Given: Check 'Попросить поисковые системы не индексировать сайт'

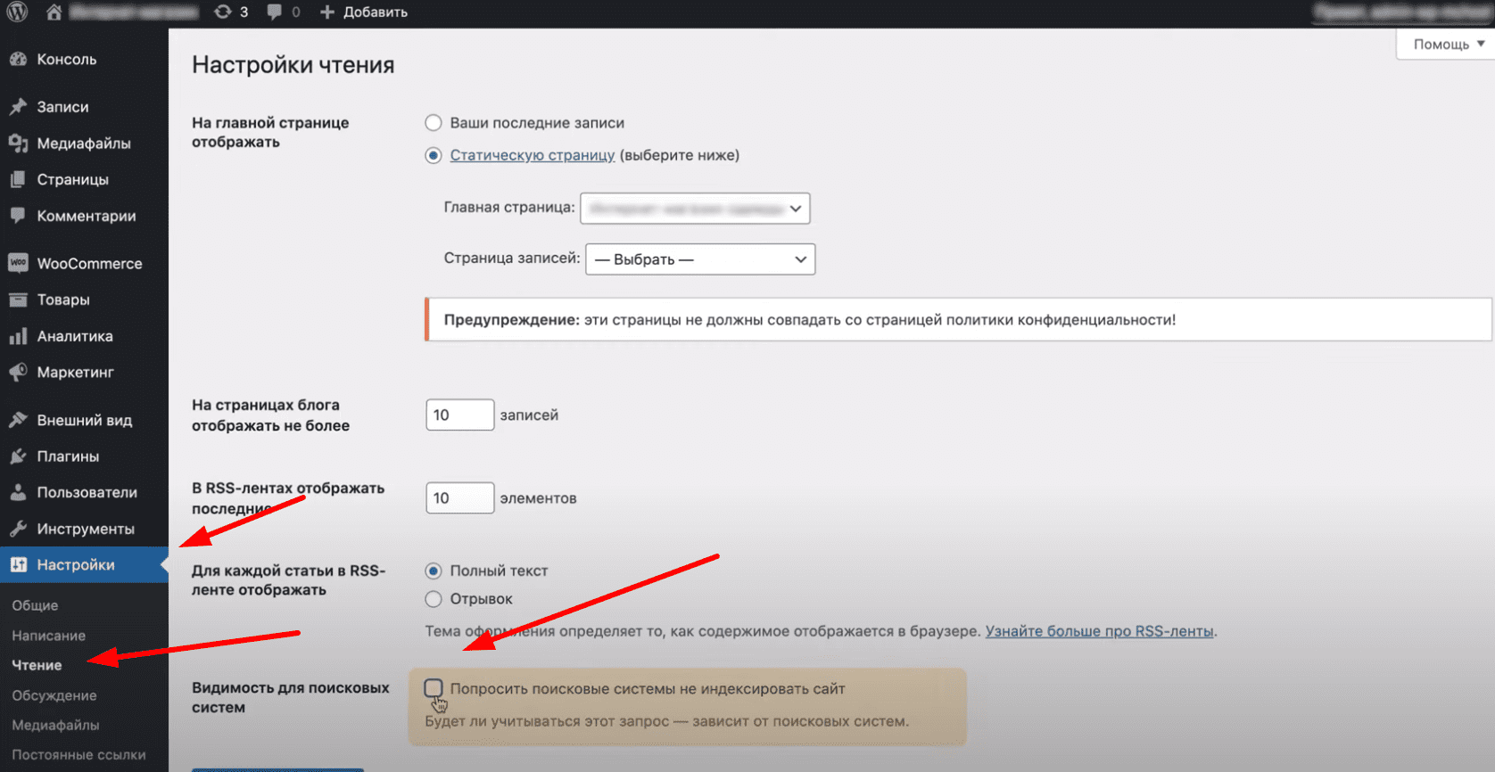Looking at the screenshot, I should tap(434, 688).
